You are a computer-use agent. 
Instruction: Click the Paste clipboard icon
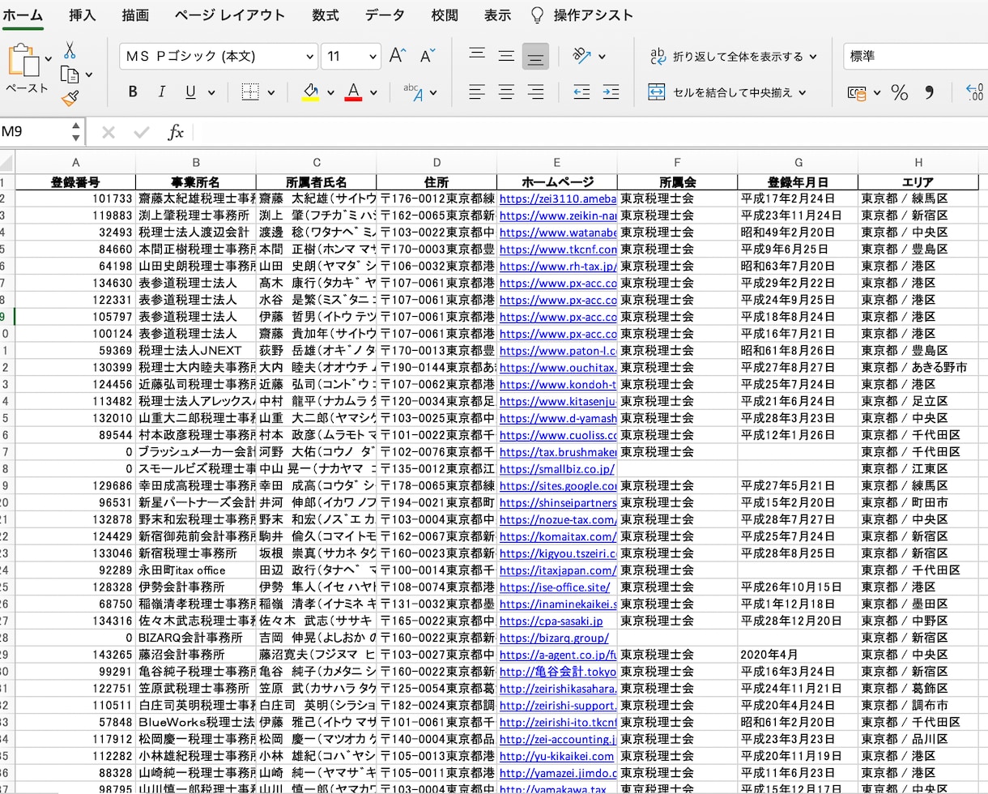click(x=23, y=61)
